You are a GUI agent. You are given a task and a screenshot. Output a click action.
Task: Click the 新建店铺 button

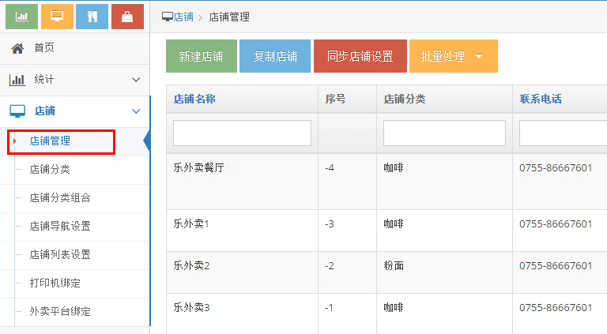click(x=202, y=56)
